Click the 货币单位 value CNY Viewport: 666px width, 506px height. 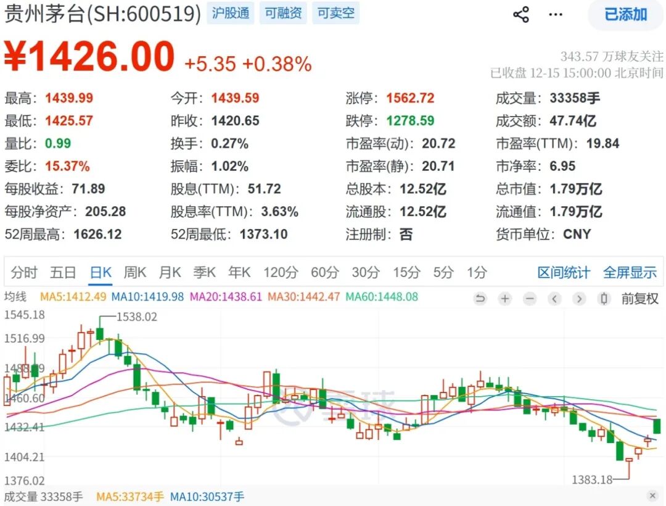577,234
